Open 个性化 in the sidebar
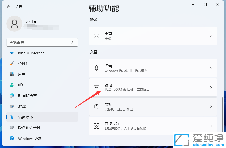The height and width of the screenshot is (148, 226). (x=42, y=64)
